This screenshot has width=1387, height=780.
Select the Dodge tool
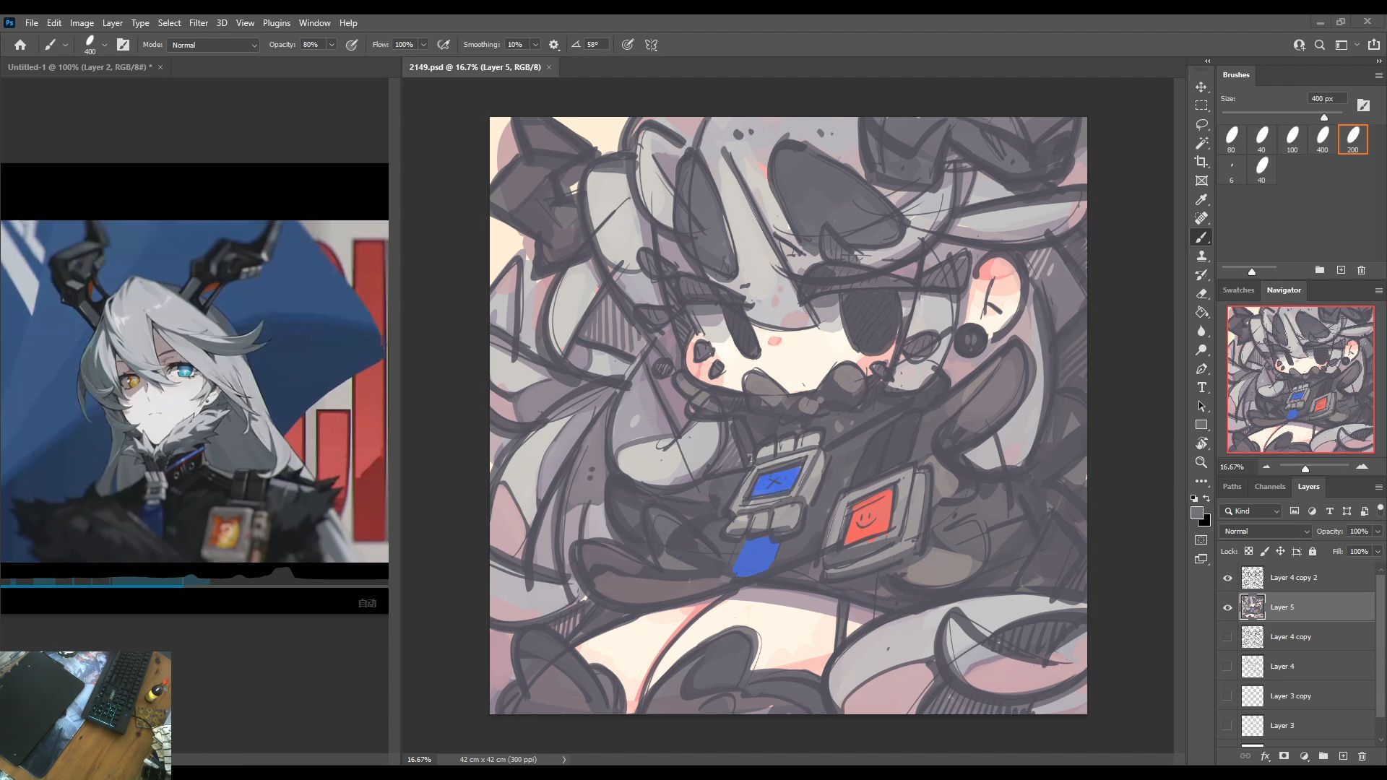coord(1201,350)
